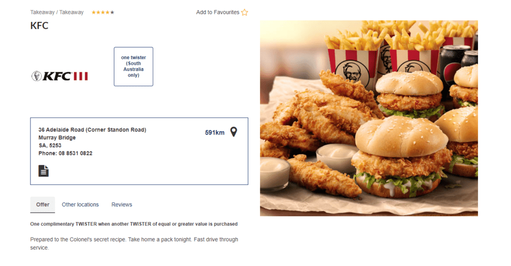Image resolution: width=511 pixels, height=266 pixels.
Task: Click the 591km distance label
Action: tap(215, 133)
